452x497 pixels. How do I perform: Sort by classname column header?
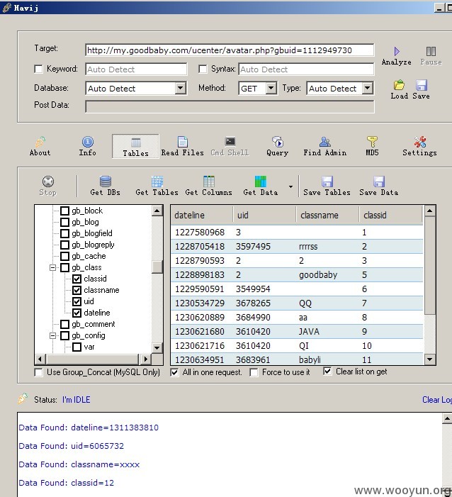coord(328,216)
